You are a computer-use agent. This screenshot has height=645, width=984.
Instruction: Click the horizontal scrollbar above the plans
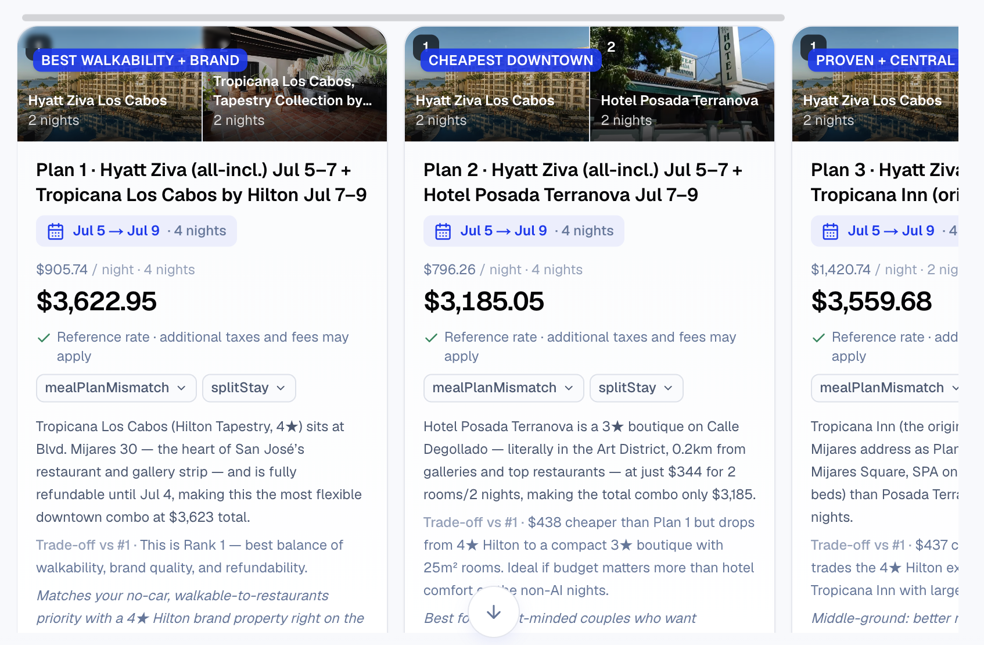click(403, 18)
